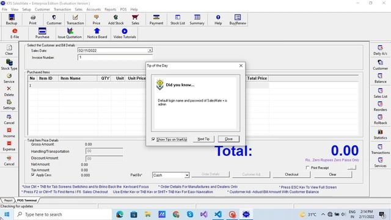The image size is (391, 220).
Task: Open the Stock List icon
Action: click(178, 20)
